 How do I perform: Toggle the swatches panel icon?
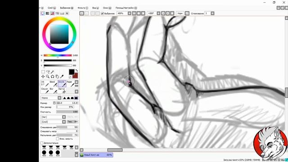(62, 13)
